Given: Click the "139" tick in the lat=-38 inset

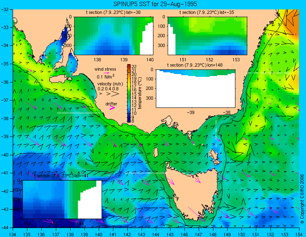Looking at the screenshot, I should pyautogui.click(x=124, y=60).
